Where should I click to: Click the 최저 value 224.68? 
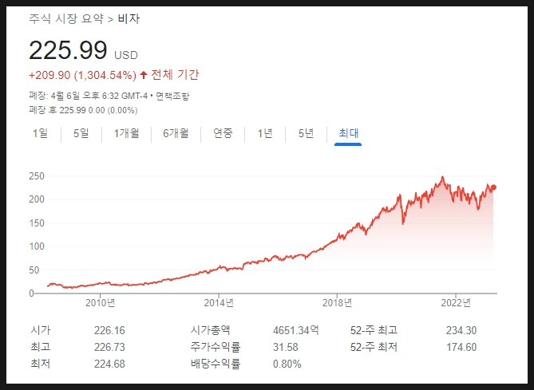[109, 364]
